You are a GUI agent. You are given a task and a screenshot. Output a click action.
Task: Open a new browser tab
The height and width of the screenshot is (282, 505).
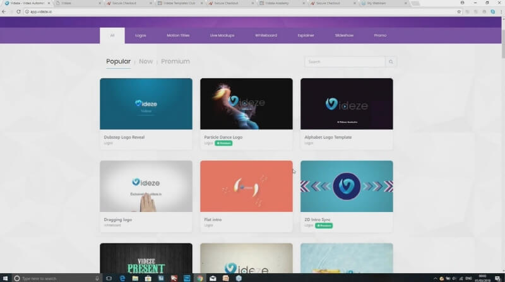(415, 3)
